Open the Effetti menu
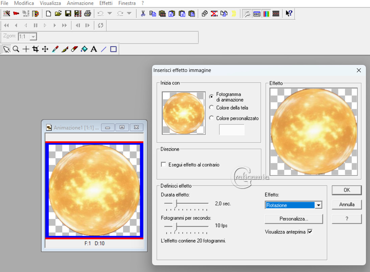Screen dimensions: 370x272 [x=106, y=3]
